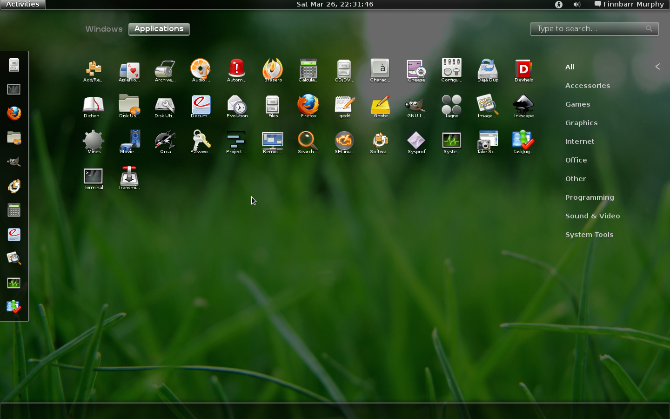The image size is (670, 419).
Task: Collapse the category list with the arrow
Action: pos(657,67)
